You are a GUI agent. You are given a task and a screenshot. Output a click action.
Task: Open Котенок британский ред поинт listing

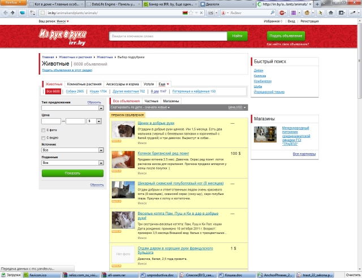(163, 154)
